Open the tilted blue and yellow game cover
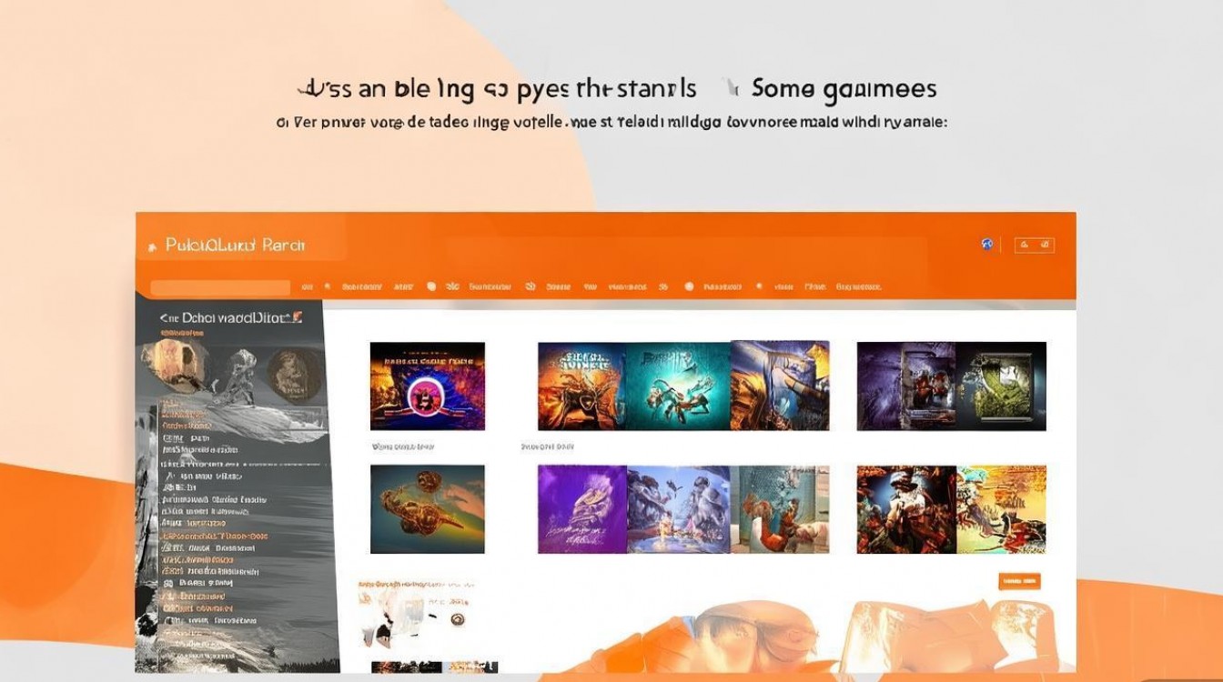The height and width of the screenshot is (682, 1223). (781, 385)
